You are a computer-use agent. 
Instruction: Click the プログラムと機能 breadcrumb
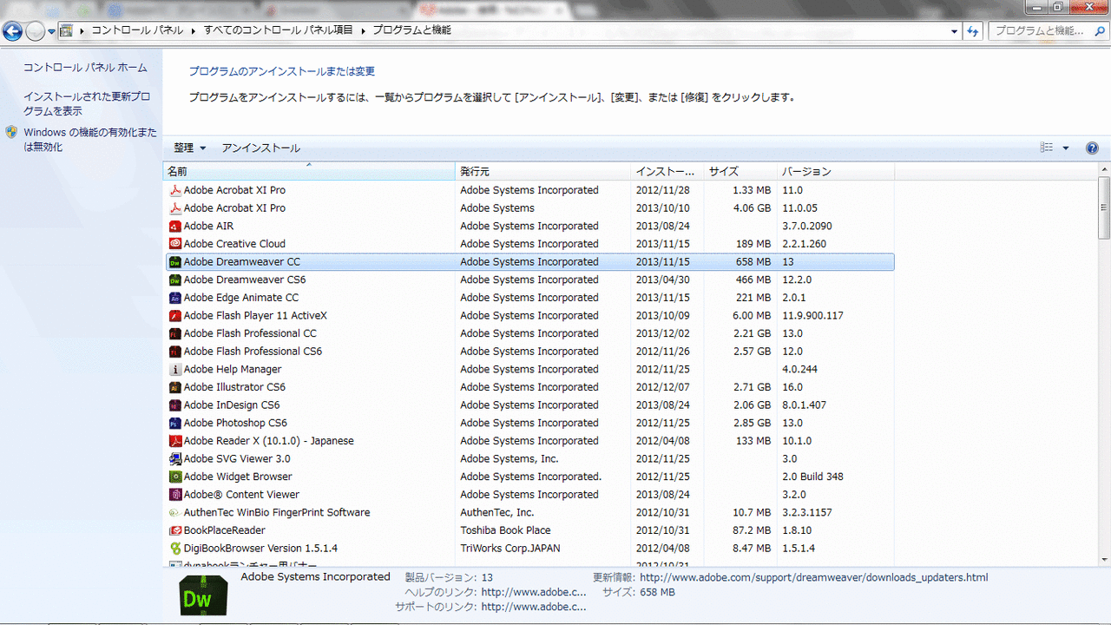tap(411, 30)
